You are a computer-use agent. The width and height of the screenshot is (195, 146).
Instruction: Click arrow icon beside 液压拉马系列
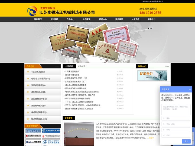(x=28, y=92)
